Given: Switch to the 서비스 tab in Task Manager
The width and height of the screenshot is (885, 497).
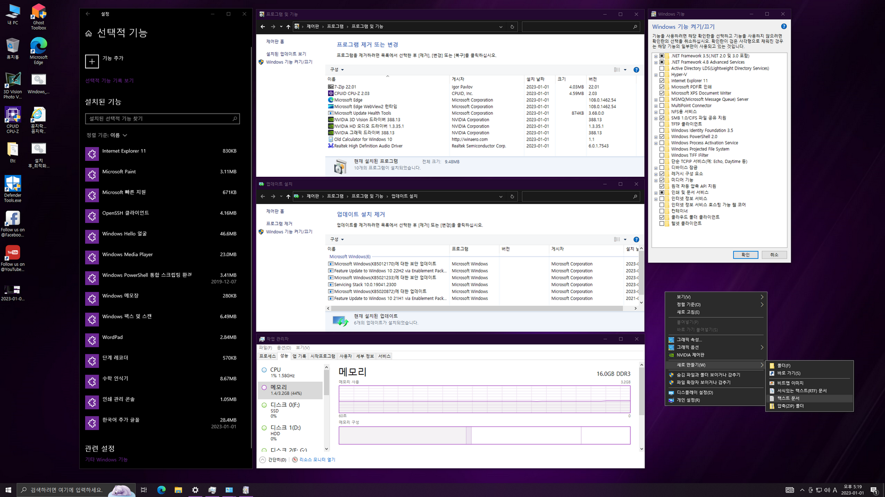Looking at the screenshot, I should [384, 356].
